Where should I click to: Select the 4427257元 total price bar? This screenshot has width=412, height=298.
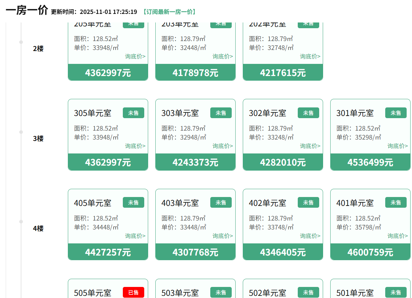point(108,252)
